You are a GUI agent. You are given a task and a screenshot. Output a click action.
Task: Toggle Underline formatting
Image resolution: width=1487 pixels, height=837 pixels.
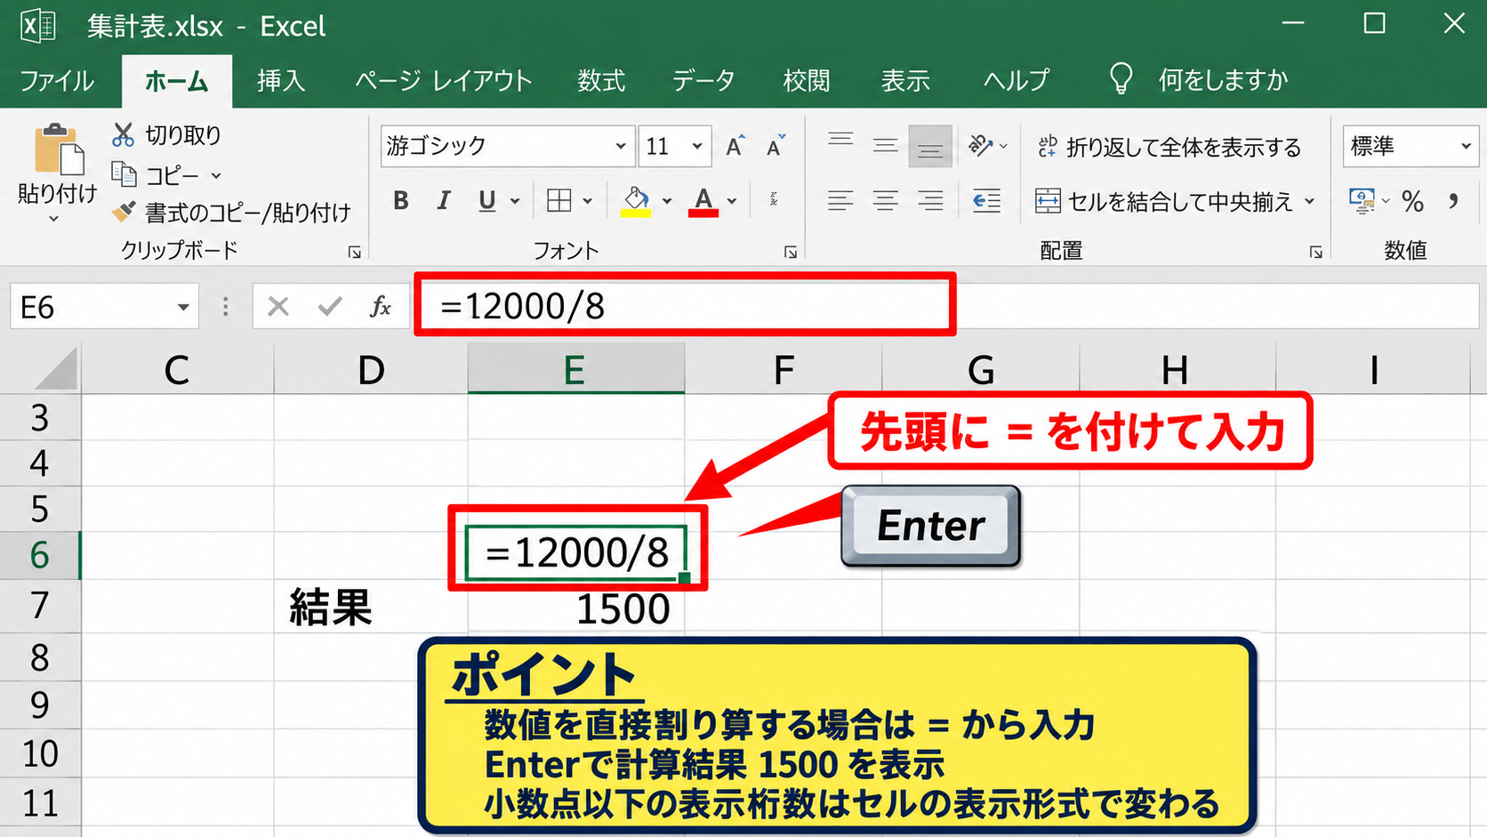486,201
